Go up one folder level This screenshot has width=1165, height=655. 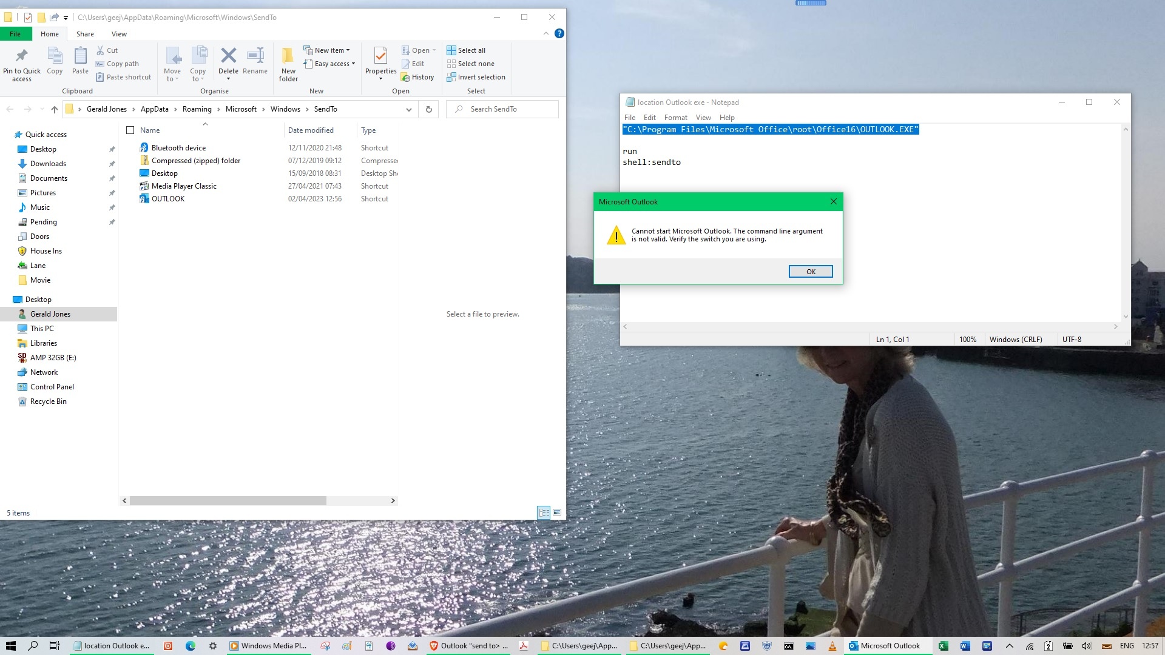click(55, 109)
